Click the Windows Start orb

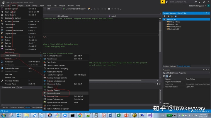tap(4, 115)
